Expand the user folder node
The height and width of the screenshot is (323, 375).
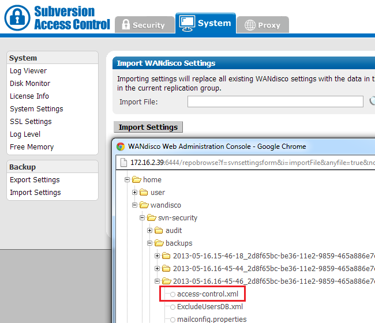pyautogui.click(x=134, y=192)
